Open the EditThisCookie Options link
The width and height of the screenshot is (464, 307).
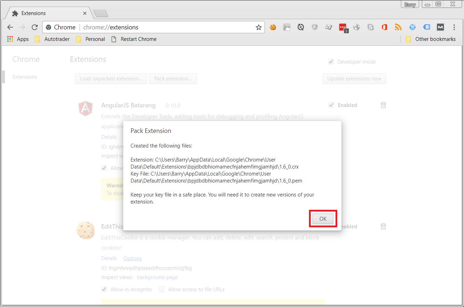click(x=132, y=258)
